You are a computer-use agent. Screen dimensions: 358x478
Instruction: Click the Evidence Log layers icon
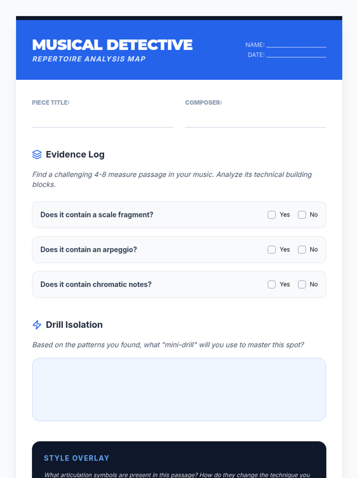[37, 154]
